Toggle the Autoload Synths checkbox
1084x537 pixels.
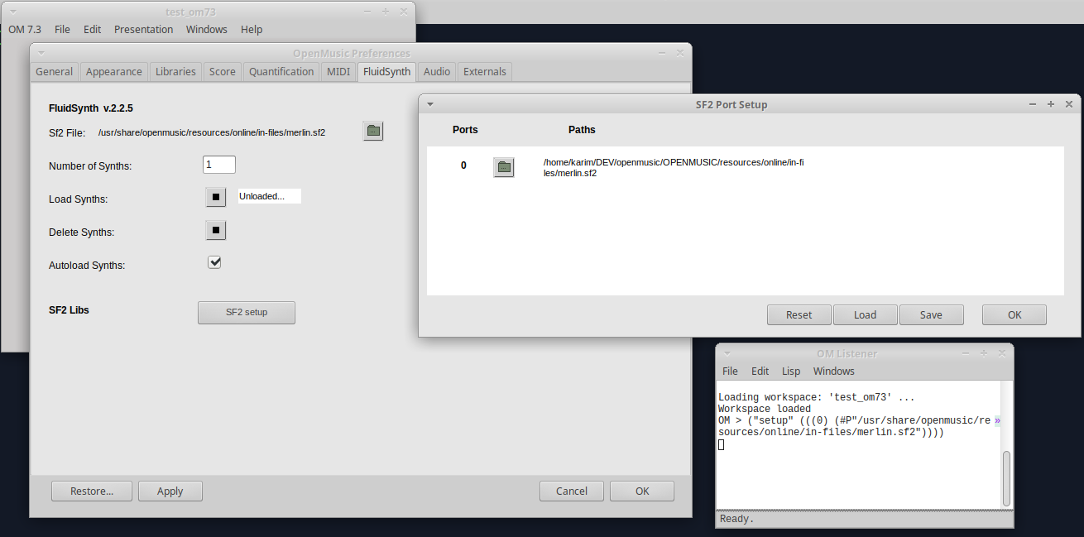(214, 262)
